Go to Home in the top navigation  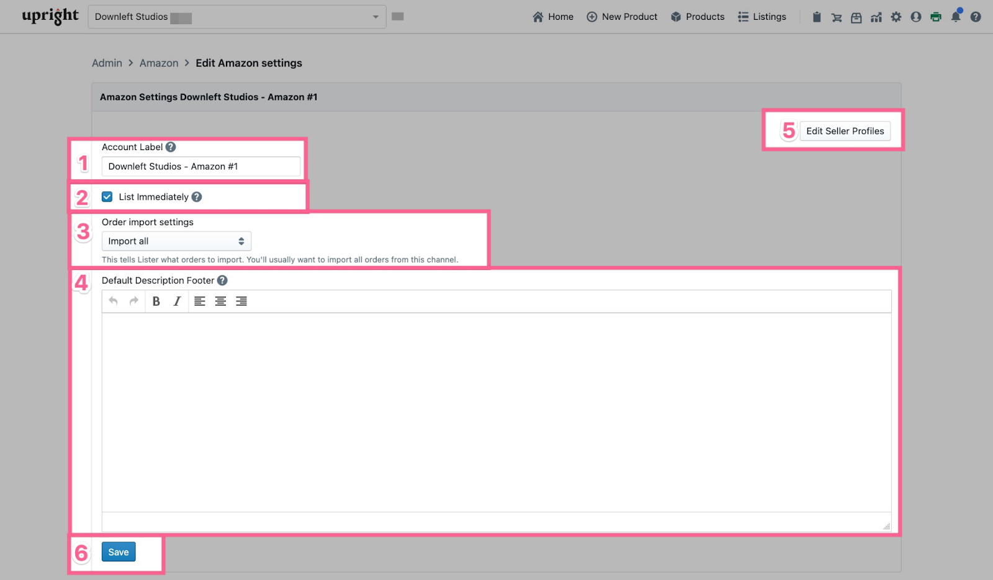pos(553,17)
